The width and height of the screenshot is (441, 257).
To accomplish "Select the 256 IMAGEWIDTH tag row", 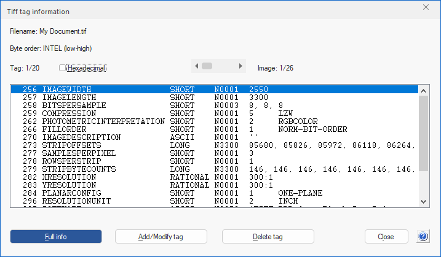I will click(215, 90).
